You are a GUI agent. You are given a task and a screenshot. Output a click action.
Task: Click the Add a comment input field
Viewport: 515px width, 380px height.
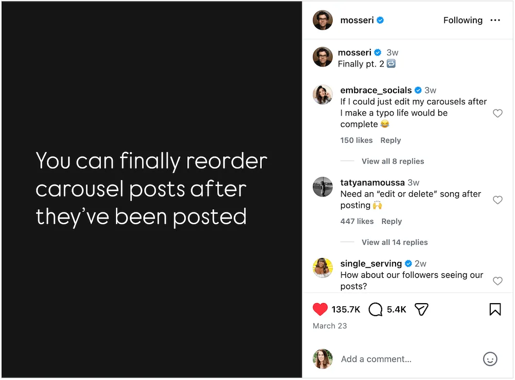click(x=376, y=359)
